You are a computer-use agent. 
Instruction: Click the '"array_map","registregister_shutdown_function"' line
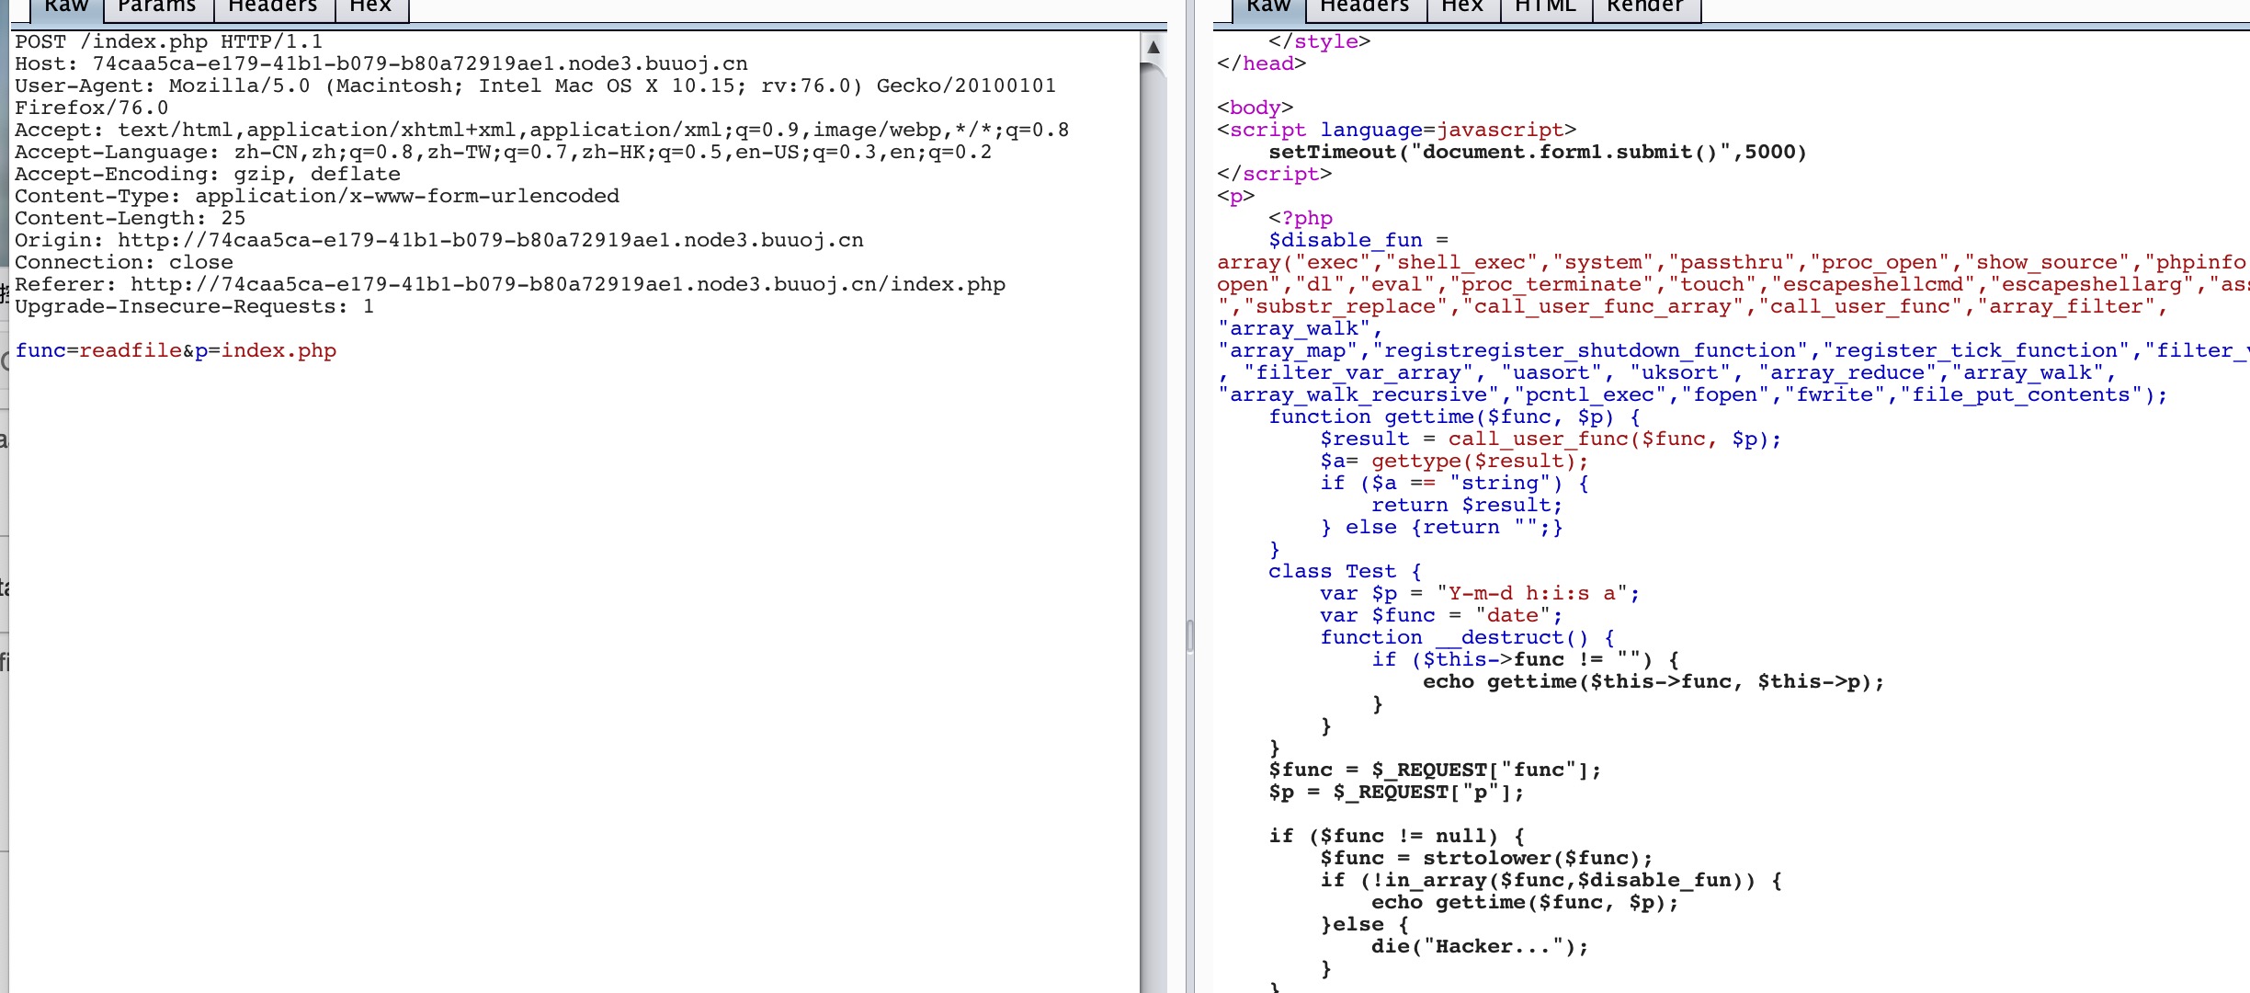coord(1733,351)
